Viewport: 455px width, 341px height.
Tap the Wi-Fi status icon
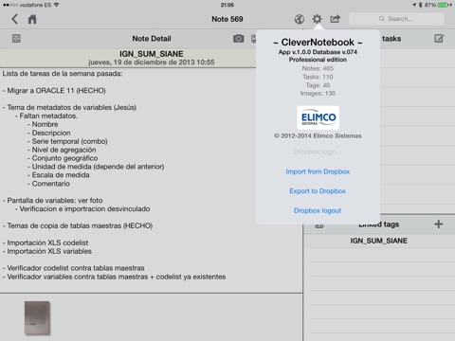[56, 5]
